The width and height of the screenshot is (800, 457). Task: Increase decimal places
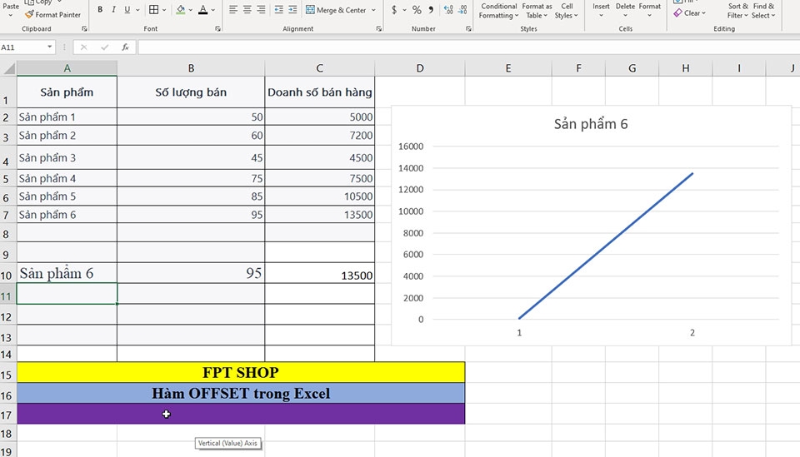[448, 10]
